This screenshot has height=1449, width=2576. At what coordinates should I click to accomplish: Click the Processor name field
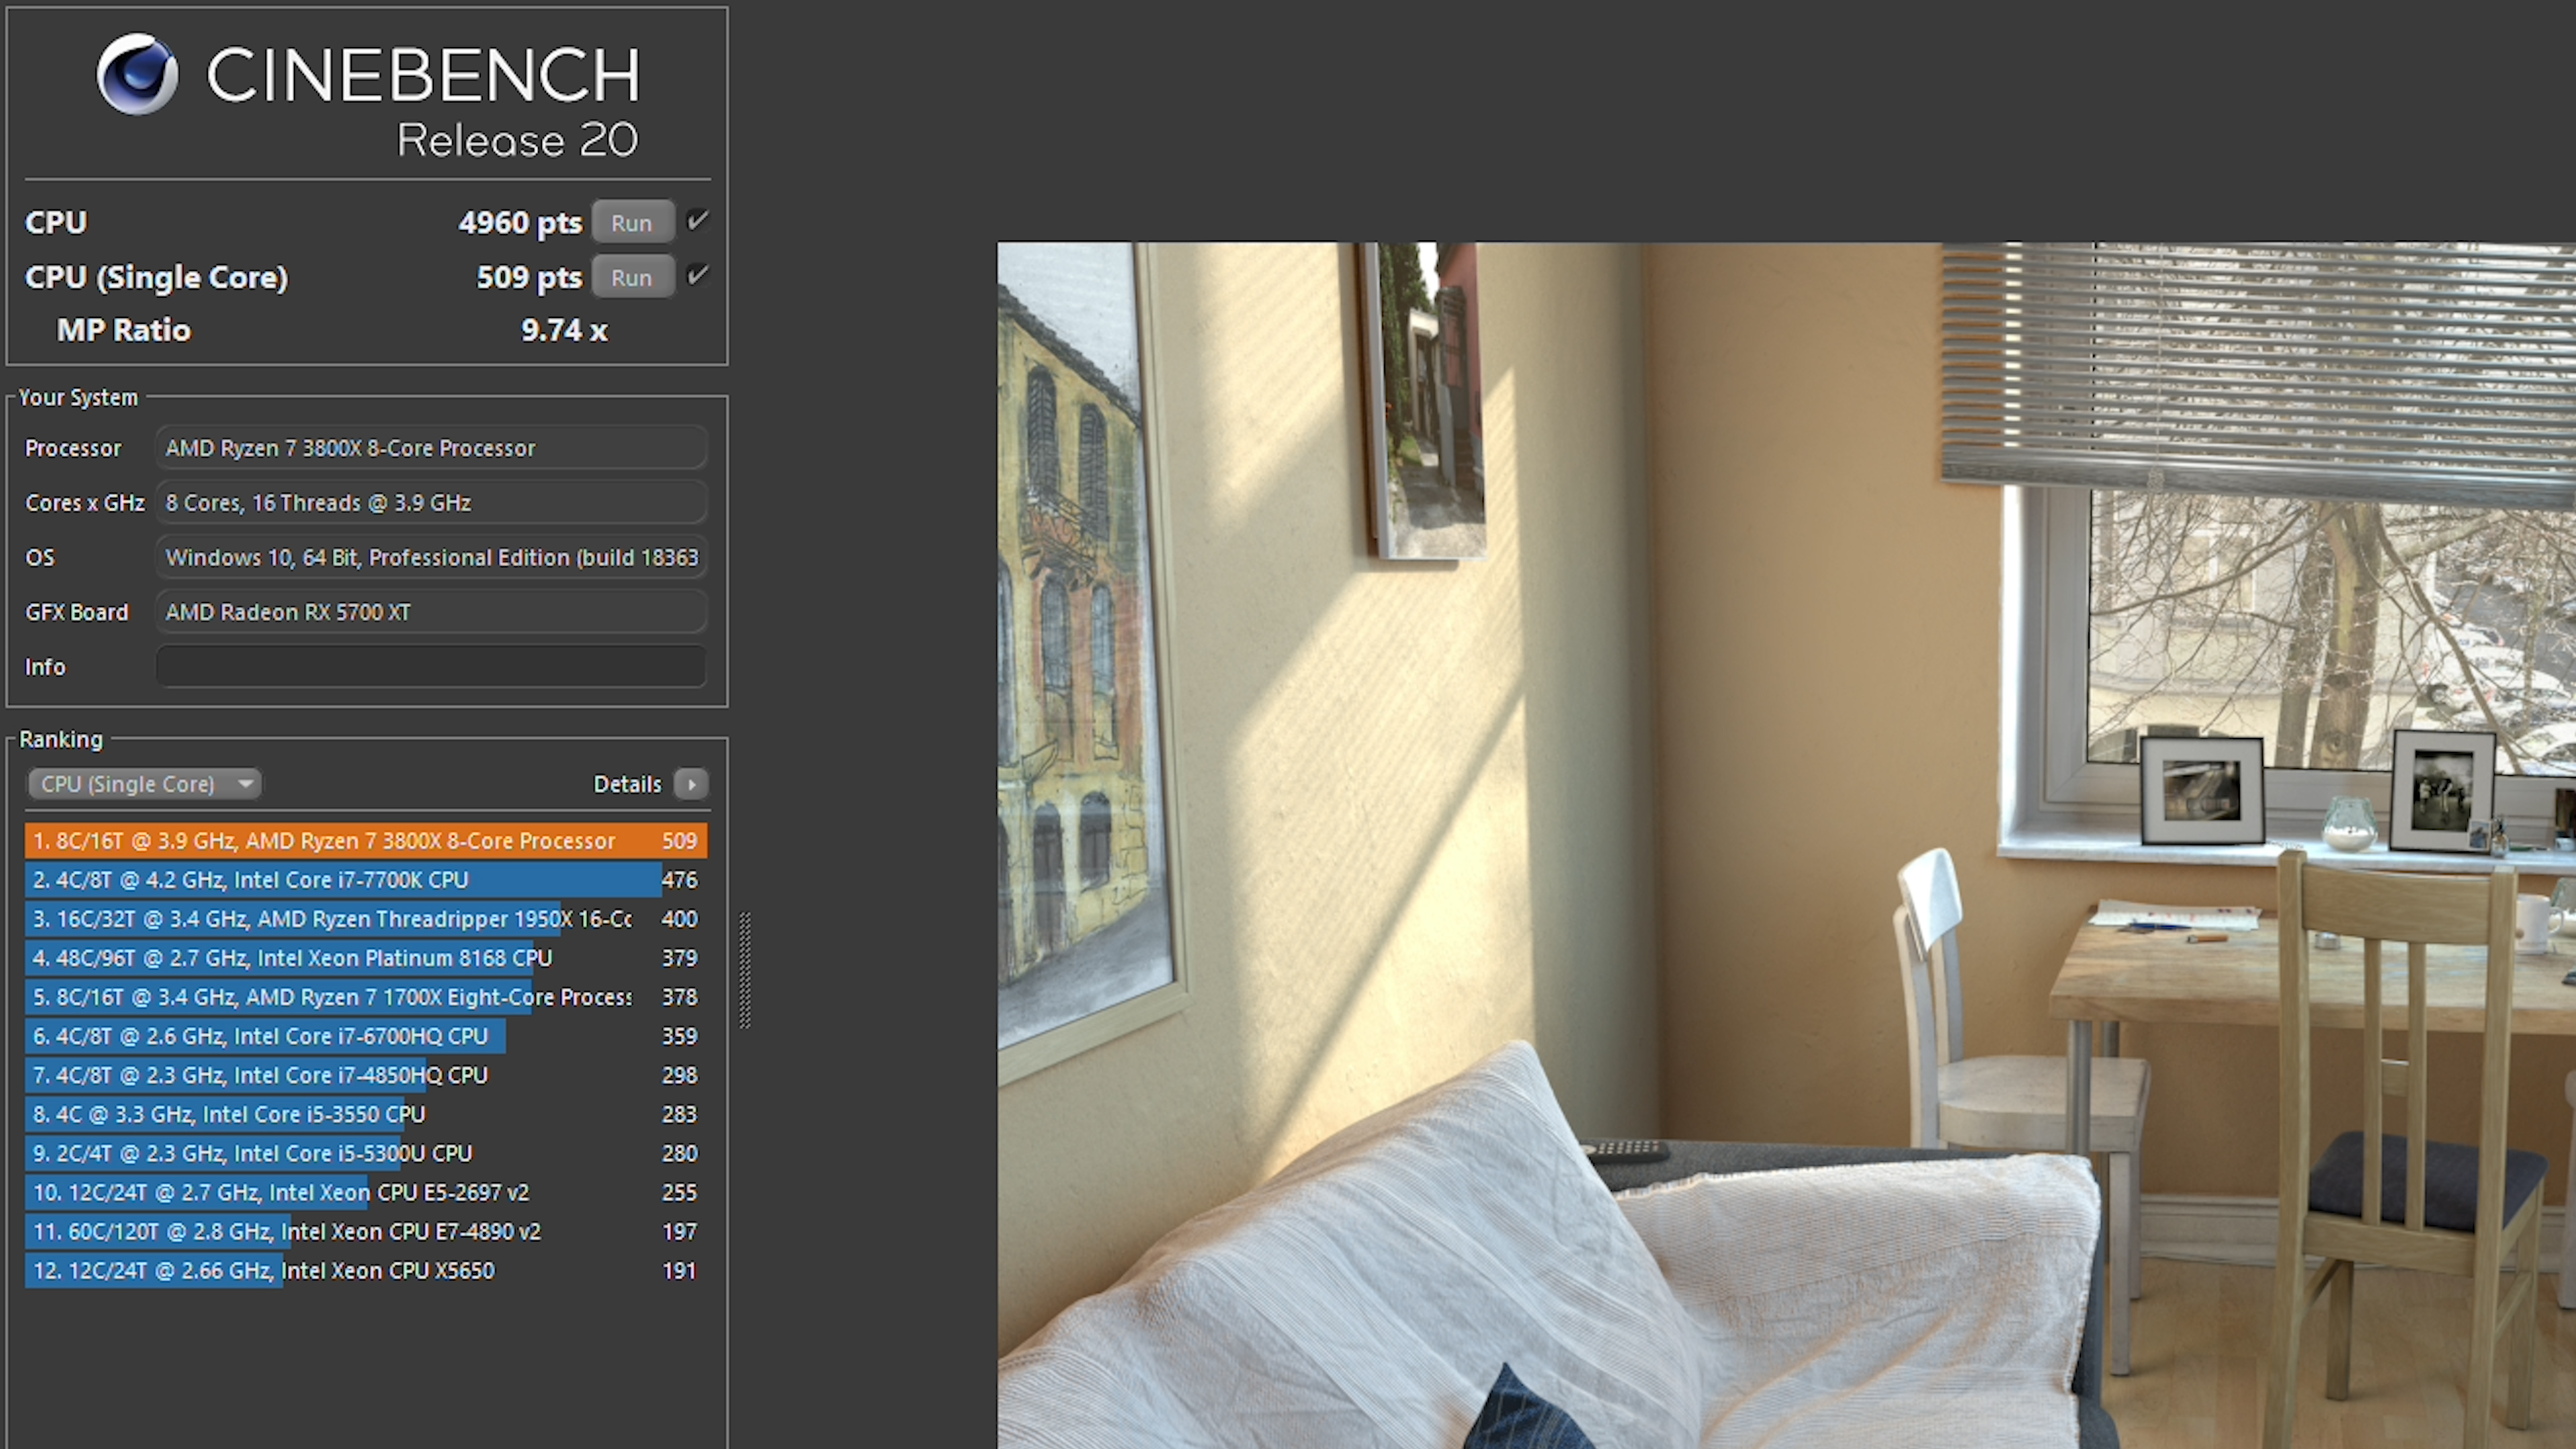[431, 448]
